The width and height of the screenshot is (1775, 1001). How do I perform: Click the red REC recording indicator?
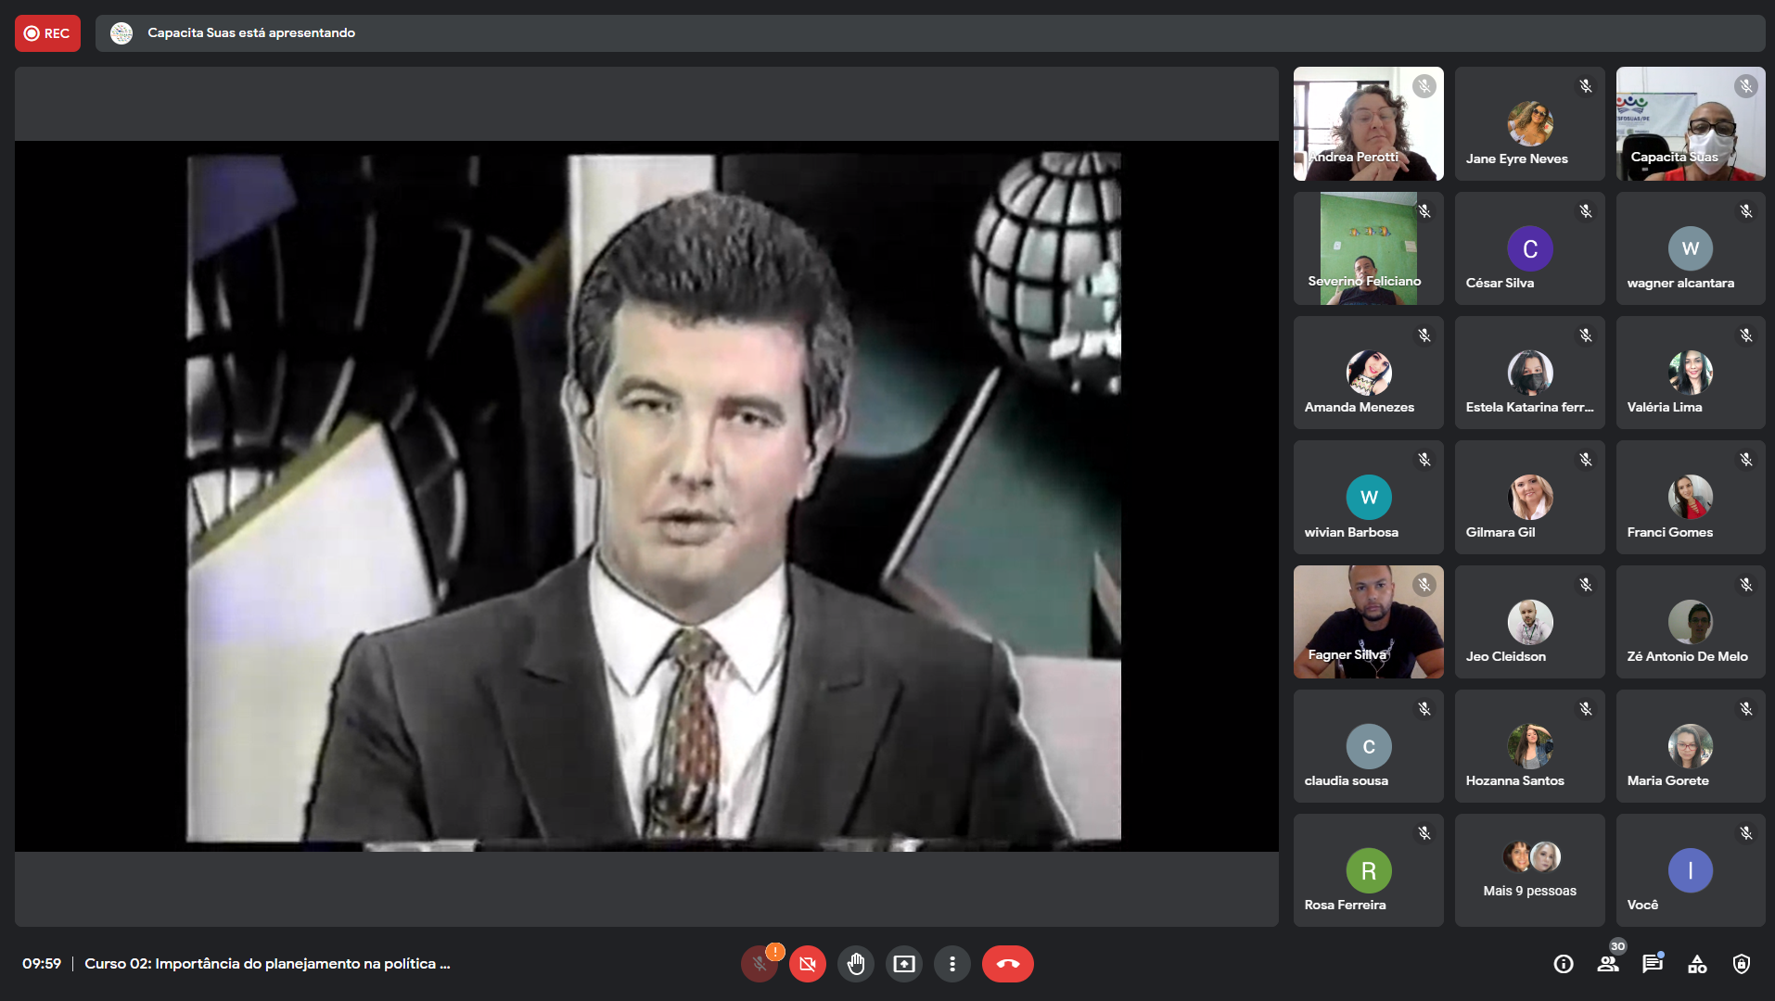(47, 33)
